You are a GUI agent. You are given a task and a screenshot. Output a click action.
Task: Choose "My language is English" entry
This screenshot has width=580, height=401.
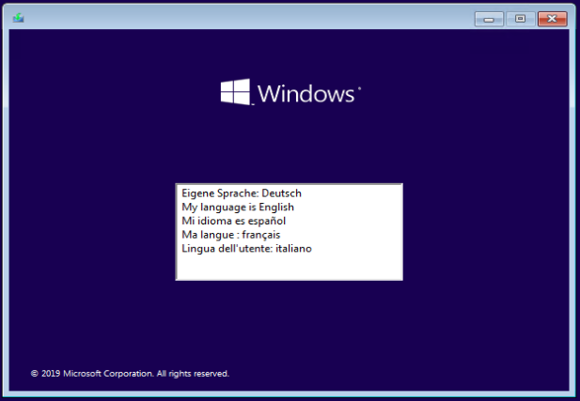(289, 207)
